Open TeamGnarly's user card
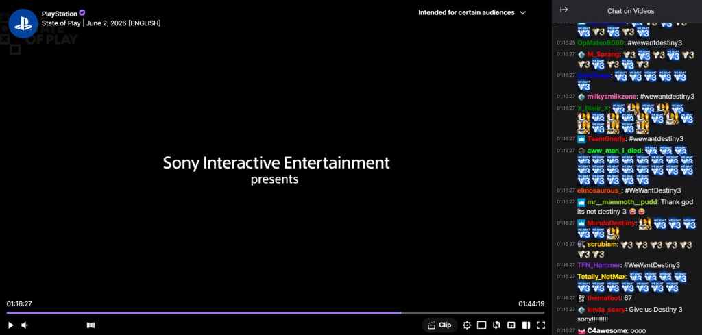This screenshot has height=335, width=702. 606,139
